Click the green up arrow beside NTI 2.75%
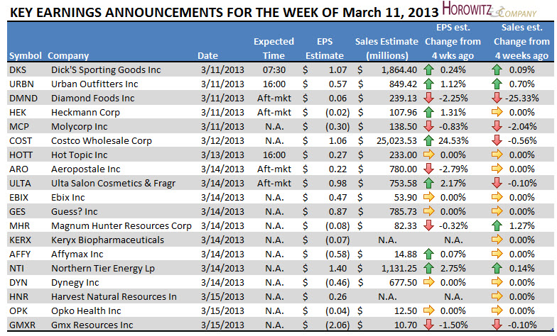 coord(429,268)
